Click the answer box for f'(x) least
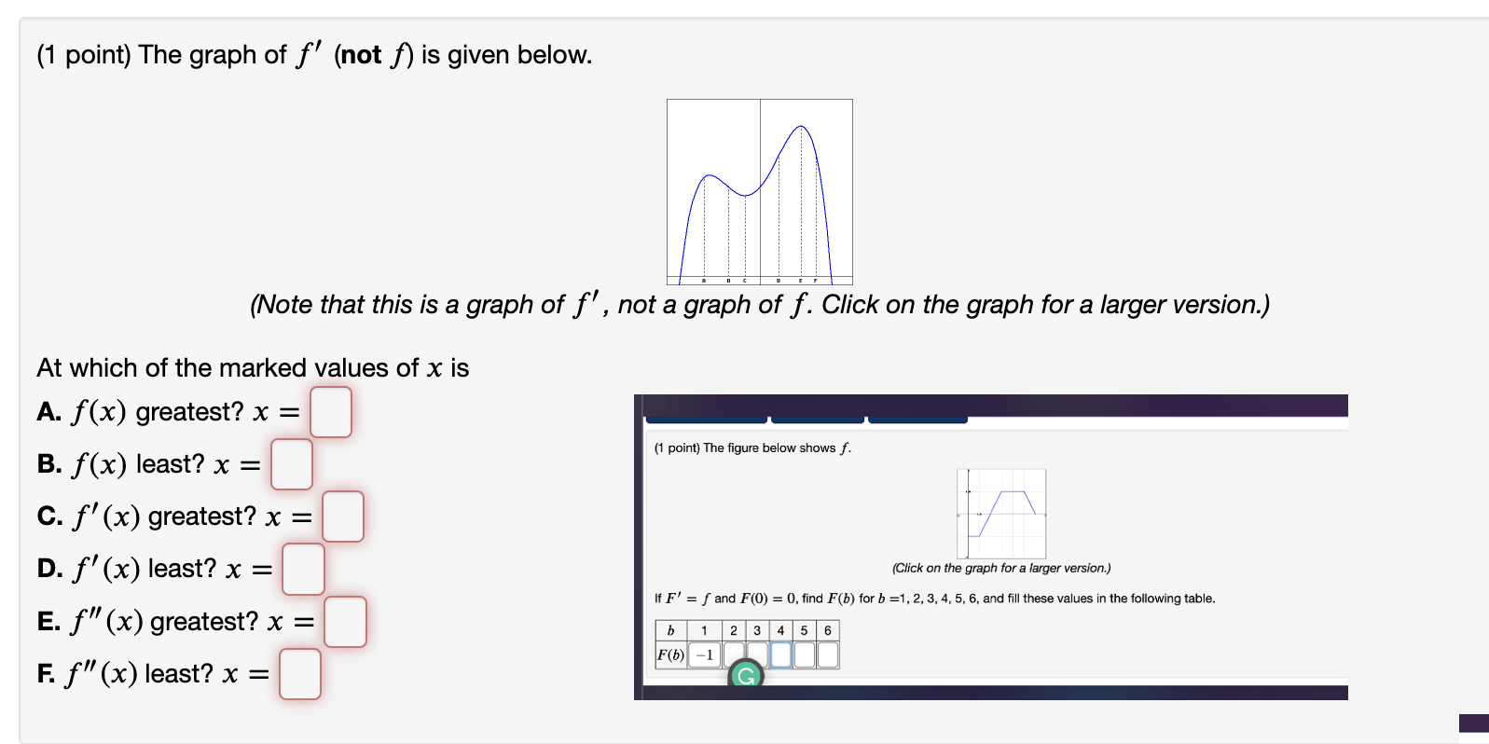 click(x=302, y=570)
